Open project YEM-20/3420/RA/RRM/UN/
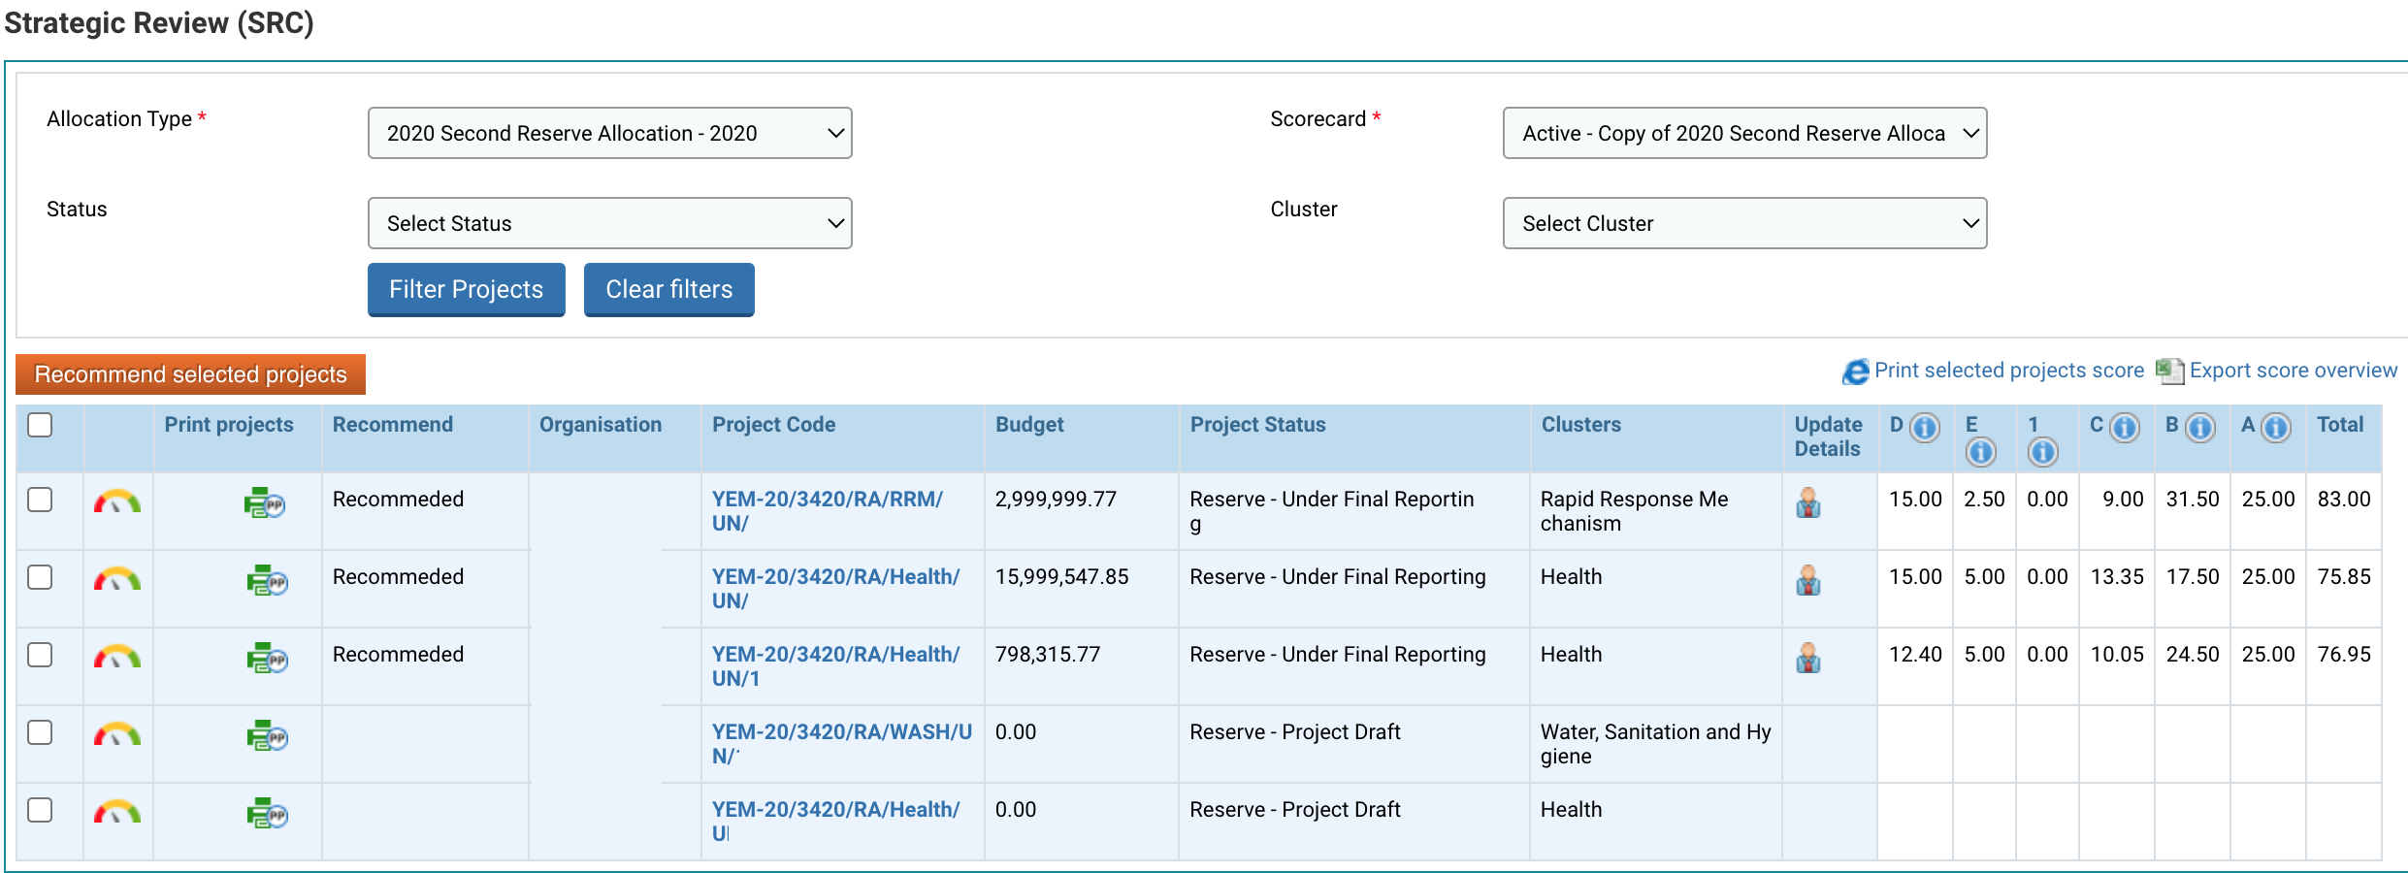Screen dimensions: 2408x873 coord(828,511)
